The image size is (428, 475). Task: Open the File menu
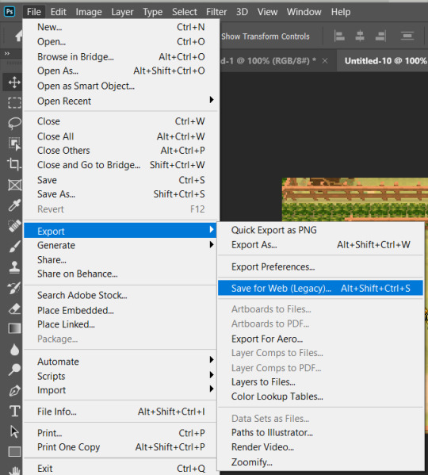tap(33, 12)
